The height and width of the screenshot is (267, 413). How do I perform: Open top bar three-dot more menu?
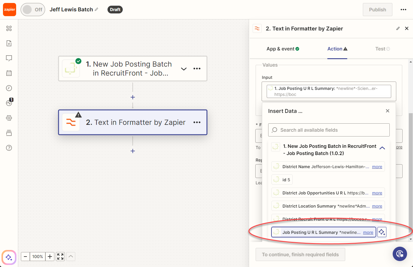[403, 10]
